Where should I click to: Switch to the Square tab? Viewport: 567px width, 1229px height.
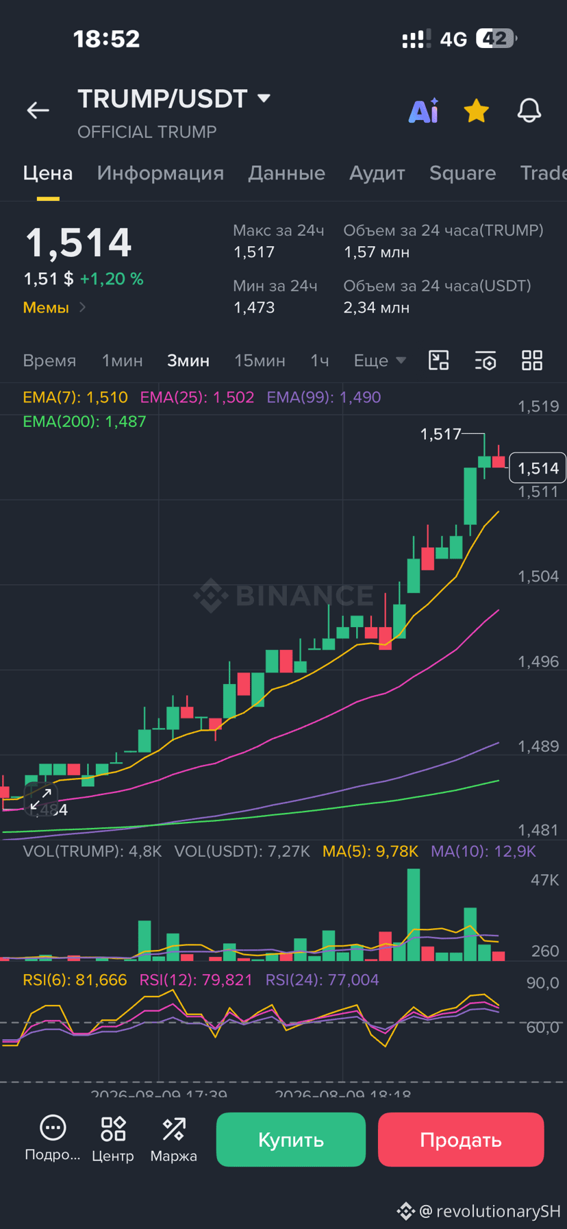[x=462, y=173]
